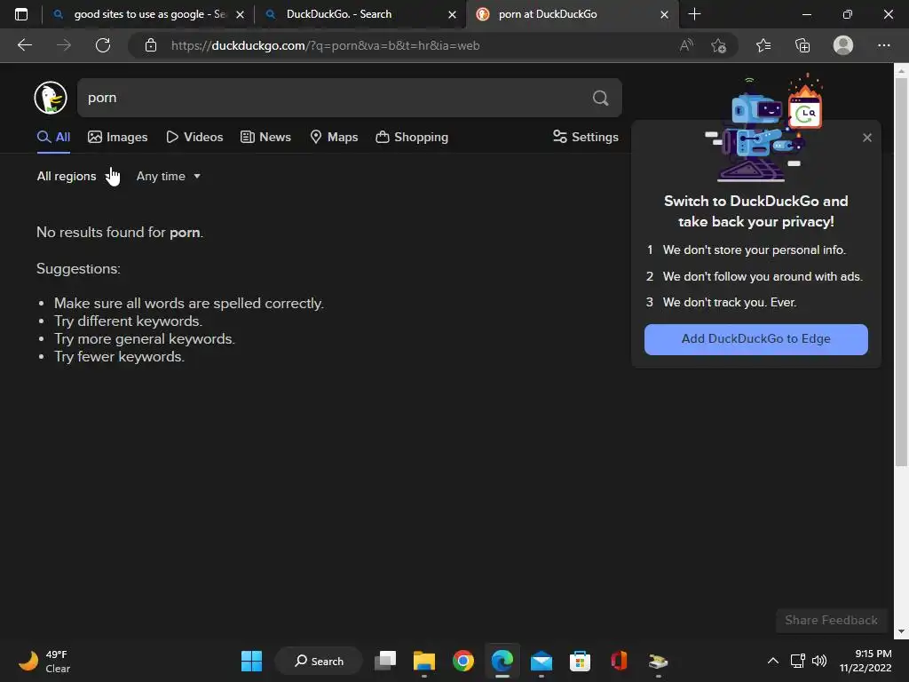Open DuckDuckGo Settings menu
This screenshot has width=909, height=682.
click(x=586, y=138)
